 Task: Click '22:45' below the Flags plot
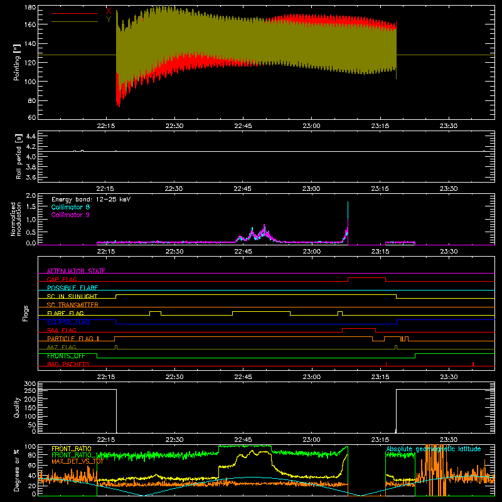pos(243,377)
